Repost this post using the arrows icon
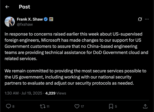The width and height of the screenshot is (154, 112). [x=42, y=106]
